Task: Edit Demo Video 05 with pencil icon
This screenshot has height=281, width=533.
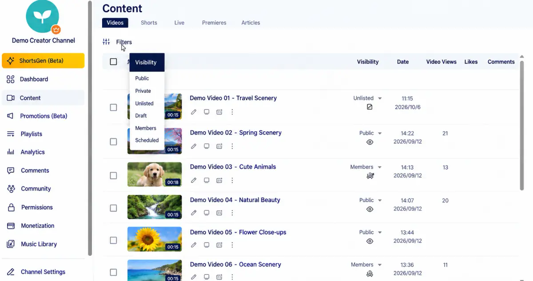Action: point(194,245)
